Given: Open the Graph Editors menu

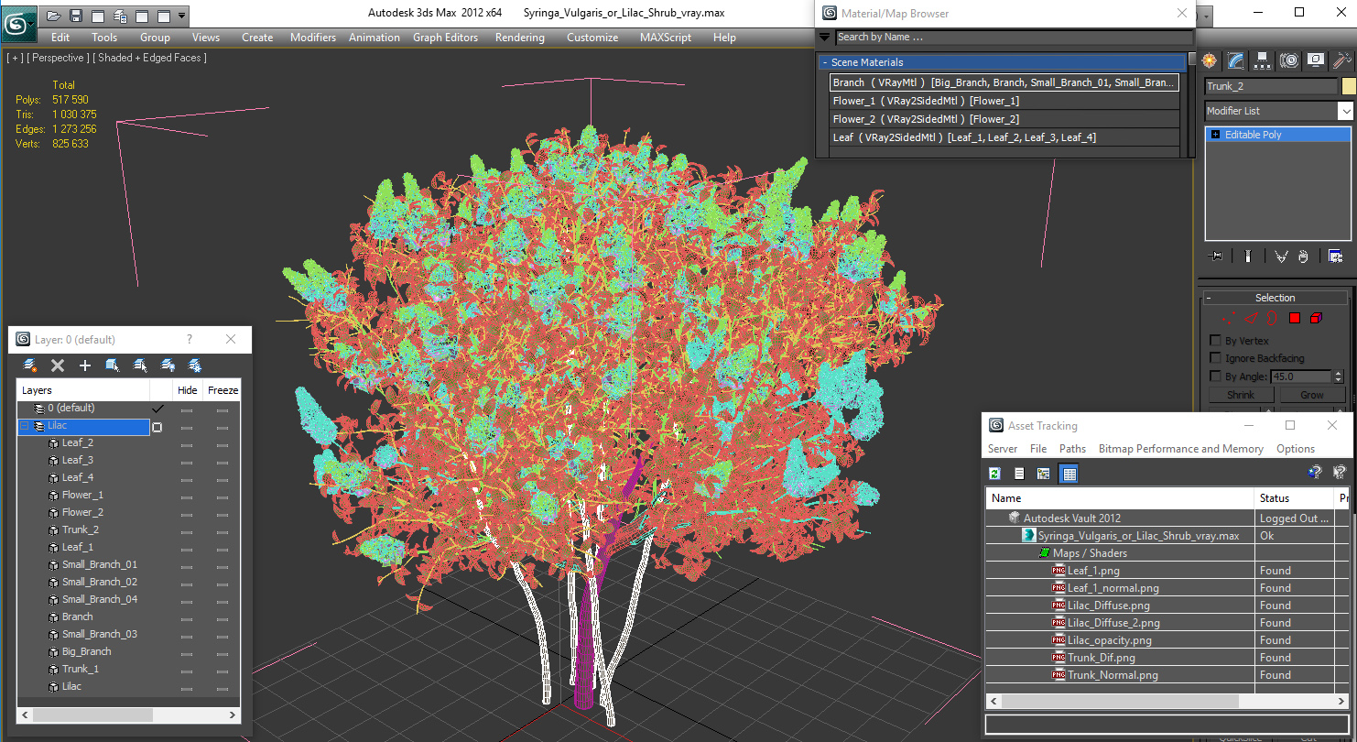Looking at the screenshot, I should pyautogui.click(x=445, y=38).
